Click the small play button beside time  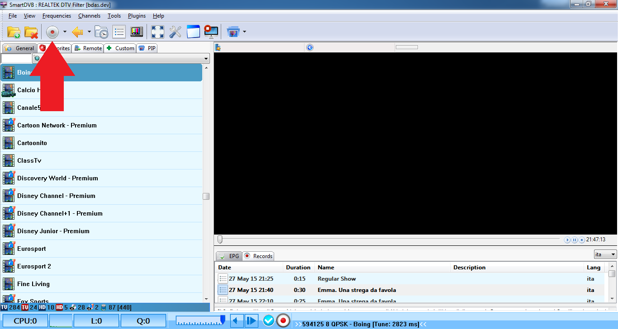point(567,240)
